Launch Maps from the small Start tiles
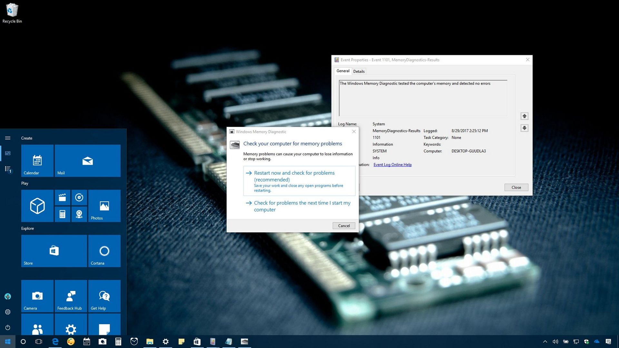Screen dimensions: 619x348 [79, 214]
